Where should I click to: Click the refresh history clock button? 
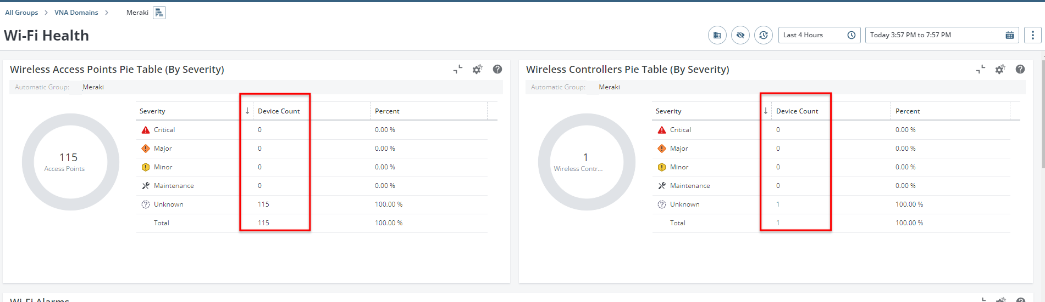tap(764, 35)
